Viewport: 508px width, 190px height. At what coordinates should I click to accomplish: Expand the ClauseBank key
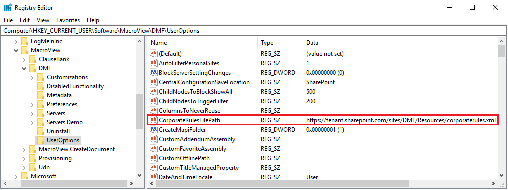[24, 59]
